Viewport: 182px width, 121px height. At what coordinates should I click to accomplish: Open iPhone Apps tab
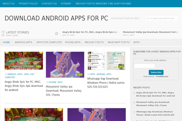pyautogui.click(x=73, y=42)
